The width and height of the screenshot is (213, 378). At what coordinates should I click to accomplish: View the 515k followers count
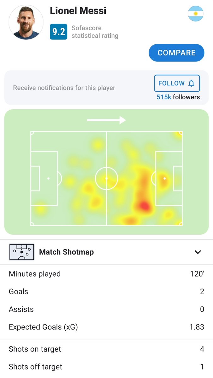[178, 97]
